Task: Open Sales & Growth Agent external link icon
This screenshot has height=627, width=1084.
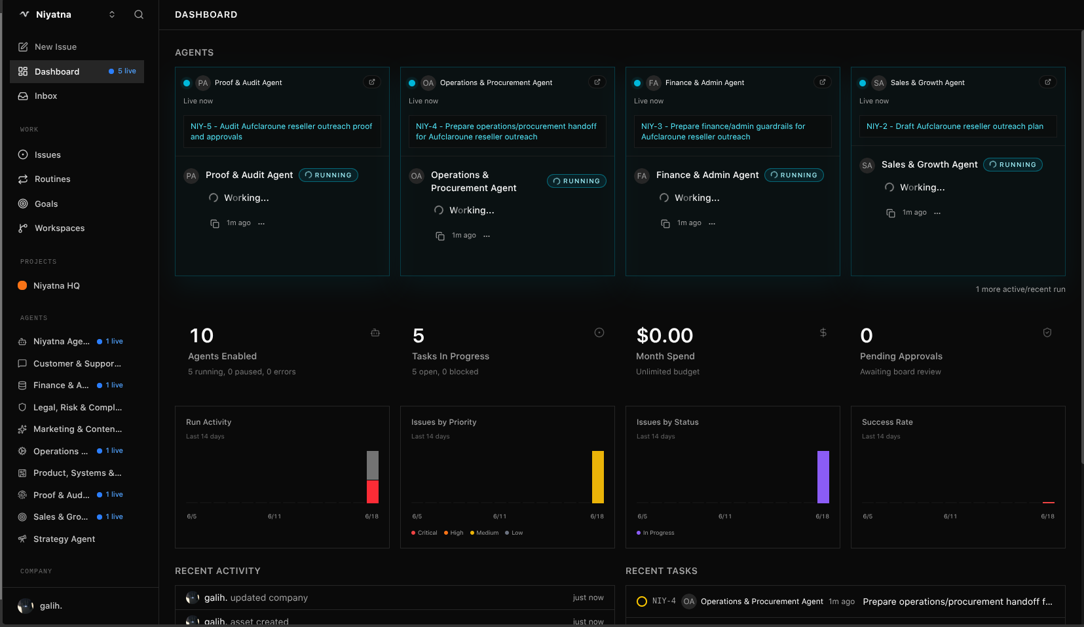Action: click(x=1048, y=82)
